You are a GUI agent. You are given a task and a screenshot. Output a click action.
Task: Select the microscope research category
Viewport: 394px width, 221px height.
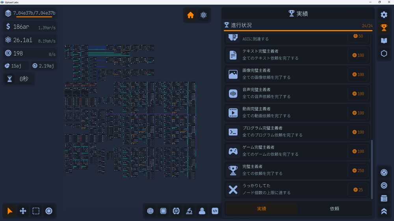click(189, 211)
